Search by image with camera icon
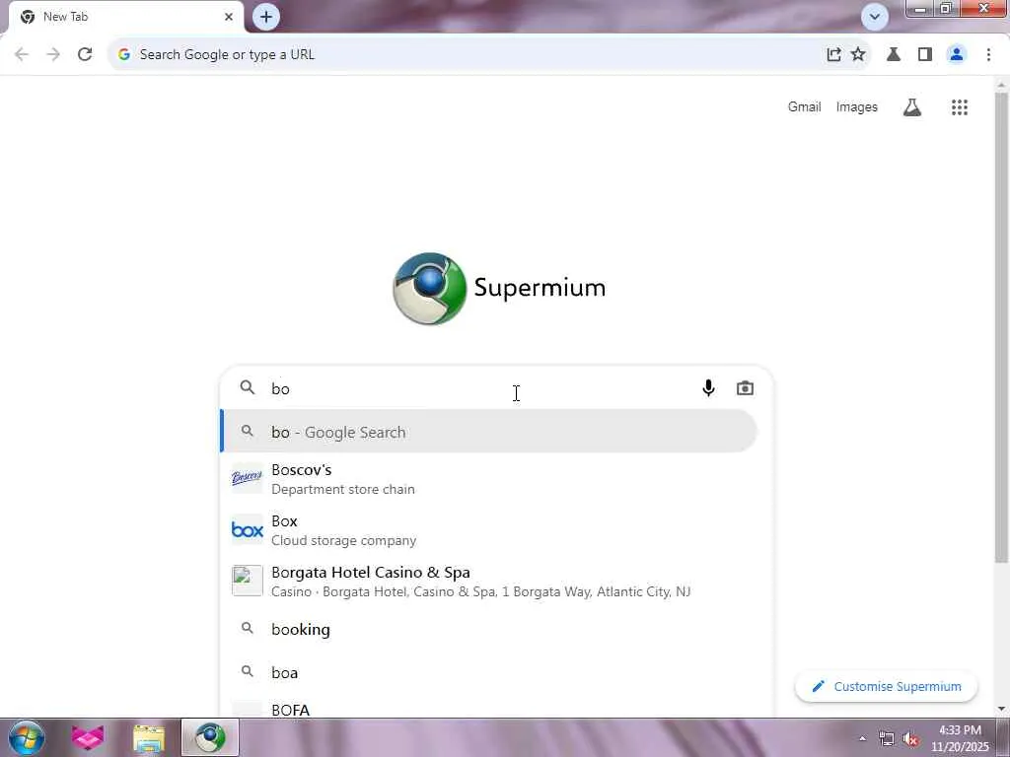The image size is (1010, 757). point(746,388)
